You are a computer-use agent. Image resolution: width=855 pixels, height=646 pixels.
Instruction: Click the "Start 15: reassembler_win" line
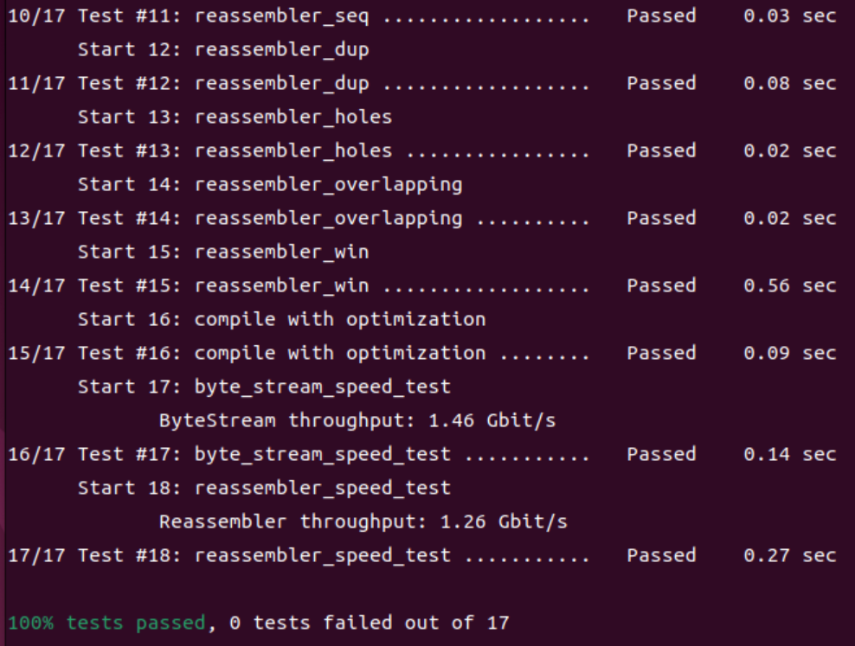[x=223, y=253]
